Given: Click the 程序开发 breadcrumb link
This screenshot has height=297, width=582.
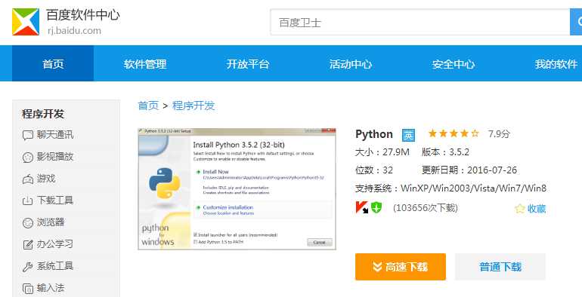Looking at the screenshot, I should tap(193, 106).
